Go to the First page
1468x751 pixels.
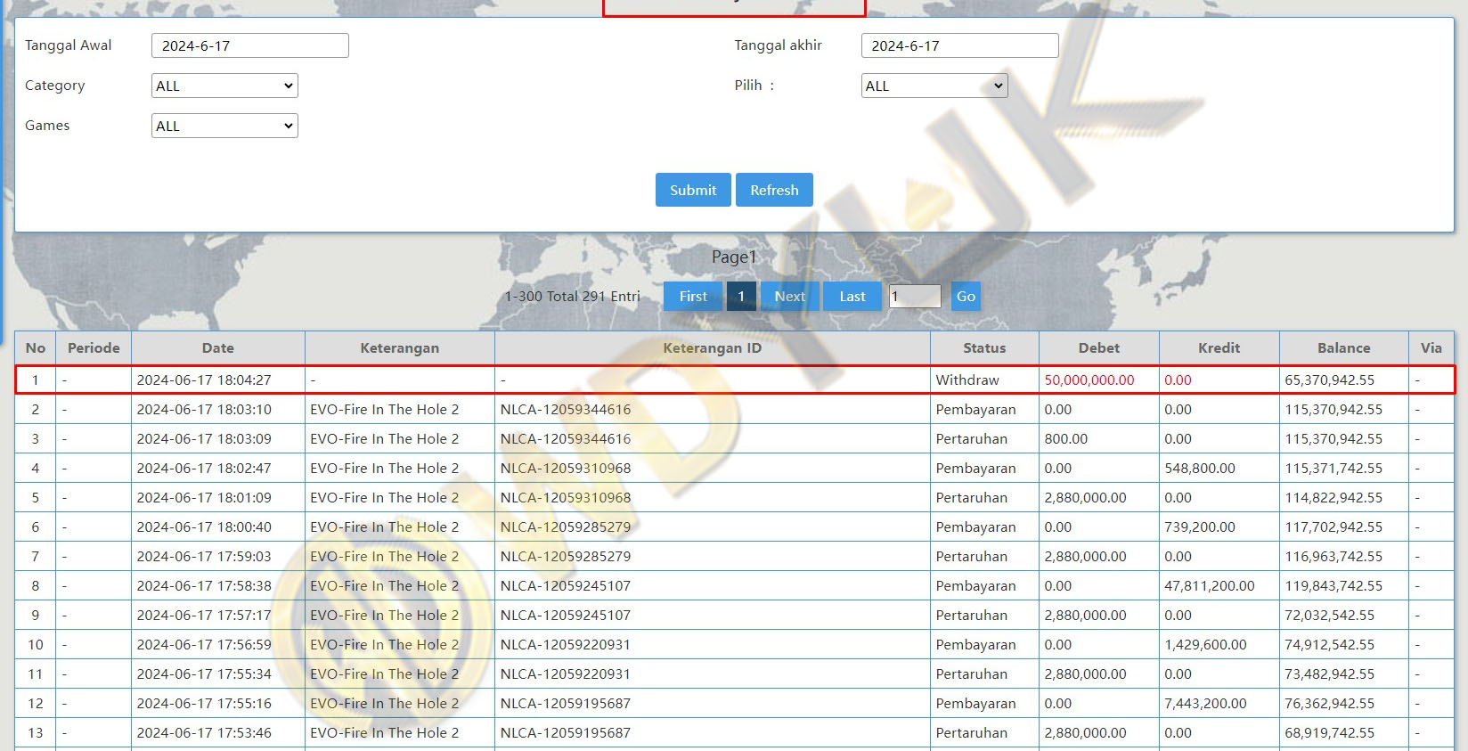(693, 297)
